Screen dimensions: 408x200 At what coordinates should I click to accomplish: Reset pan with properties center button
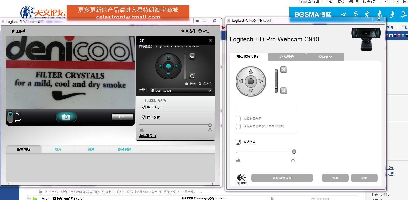(x=251, y=81)
